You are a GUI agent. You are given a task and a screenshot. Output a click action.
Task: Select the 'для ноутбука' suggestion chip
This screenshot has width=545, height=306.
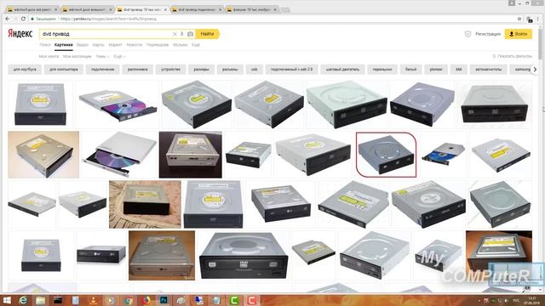25,70
